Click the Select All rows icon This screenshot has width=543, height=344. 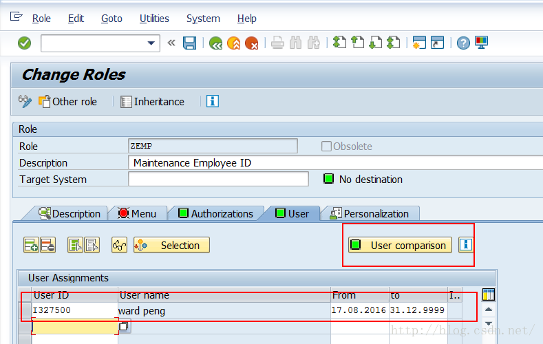[x=75, y=245]
